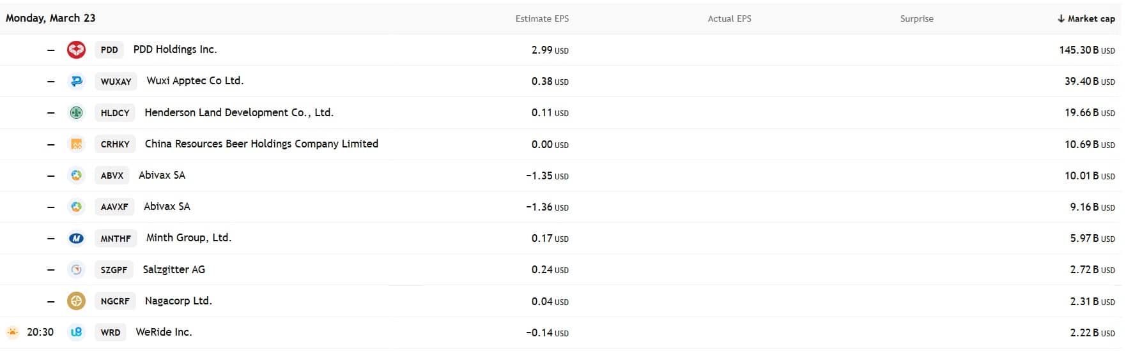Click the Actual EPS column header
Image resolution: width=1126 pixels, height=351 pixels.
pos(729,19)
